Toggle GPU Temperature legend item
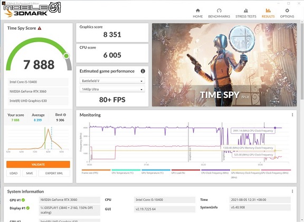 (156, 171)
